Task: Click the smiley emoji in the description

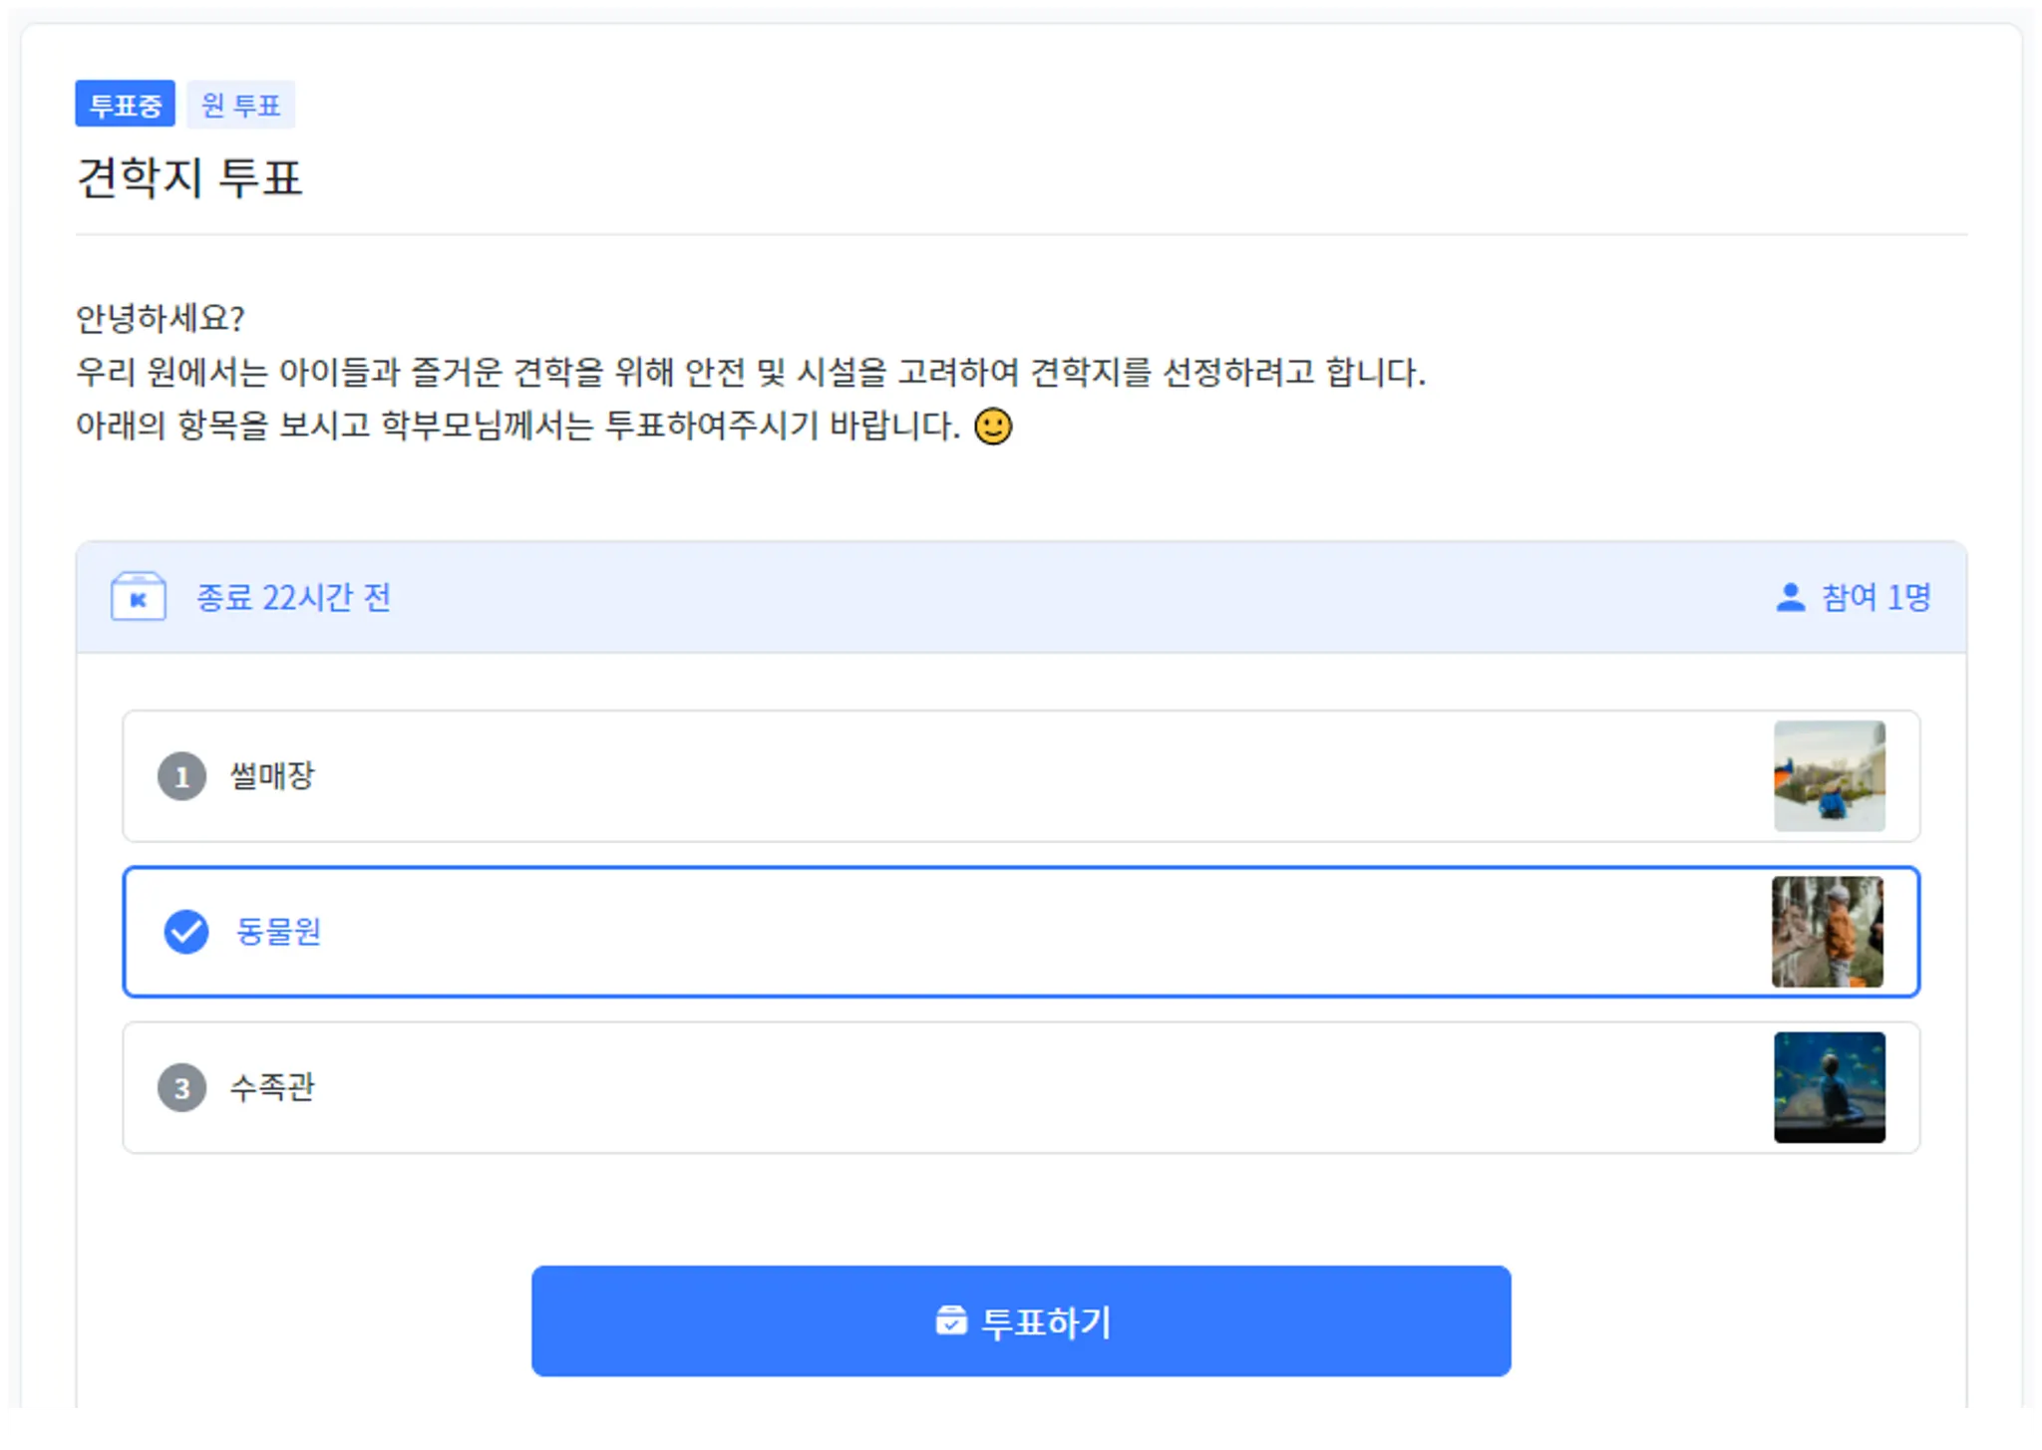Action: click(x=992, y=427)
